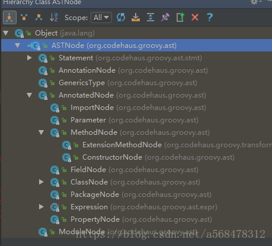Click the class icon beside PackageNode
Viewport: 272px width, 246px height.
[55, 195]
